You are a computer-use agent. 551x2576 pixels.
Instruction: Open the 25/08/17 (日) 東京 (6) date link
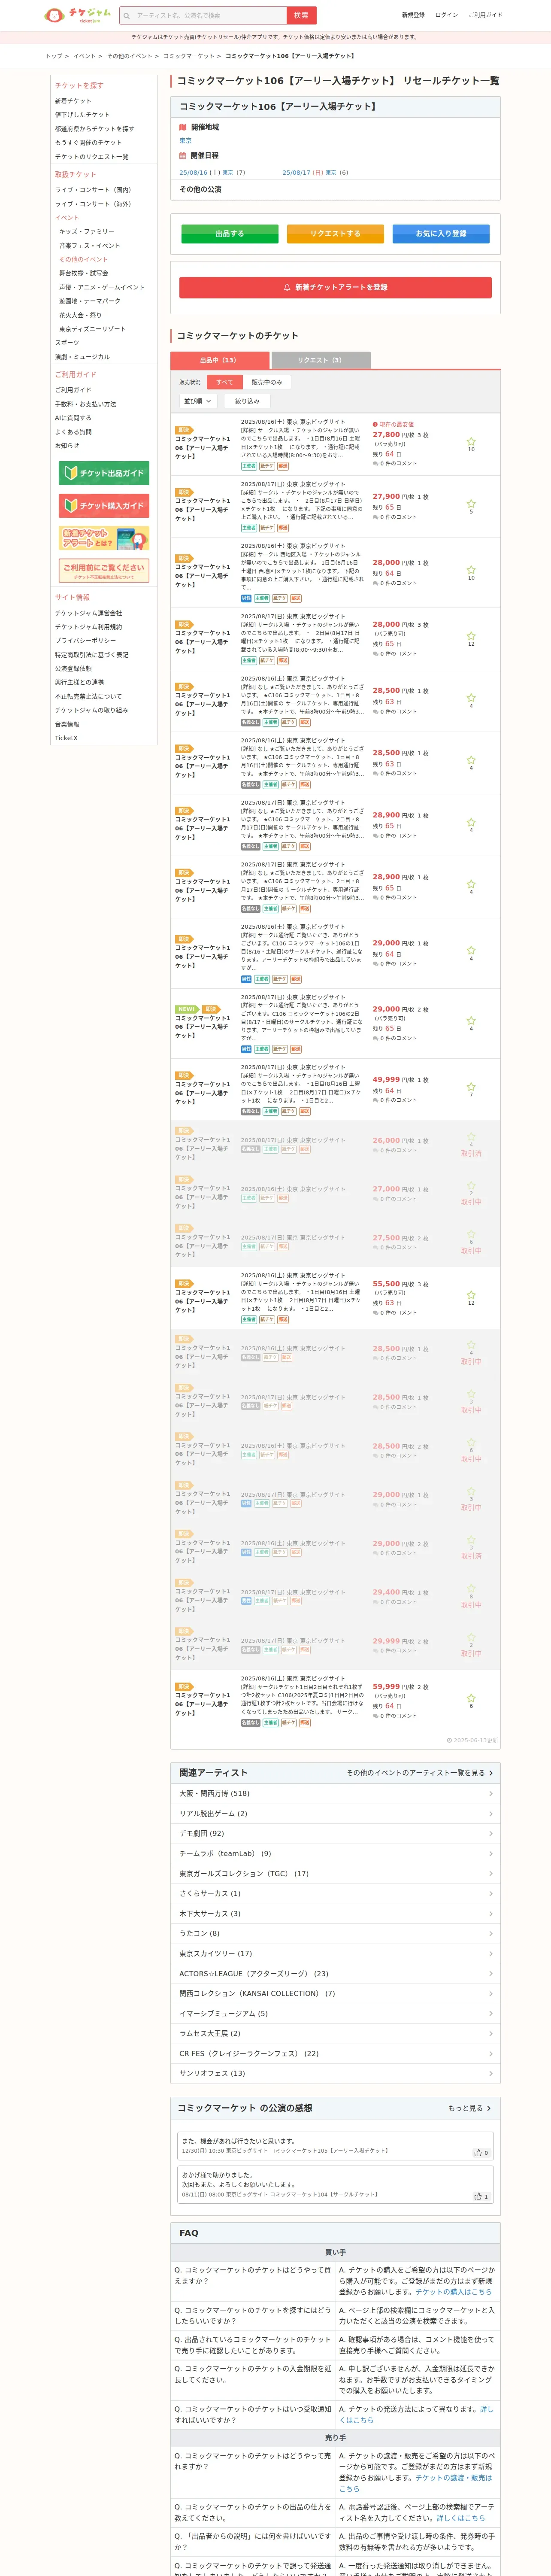(x=315, y=172)
